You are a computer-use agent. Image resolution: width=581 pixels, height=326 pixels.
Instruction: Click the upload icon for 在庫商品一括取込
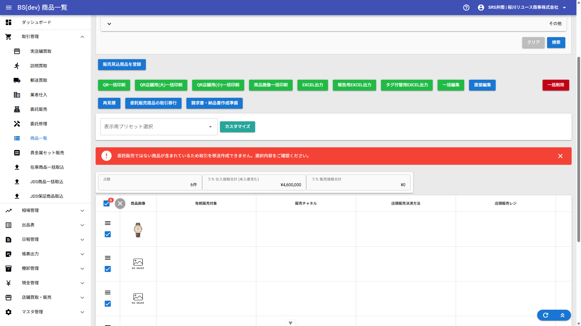coord(17,167)
